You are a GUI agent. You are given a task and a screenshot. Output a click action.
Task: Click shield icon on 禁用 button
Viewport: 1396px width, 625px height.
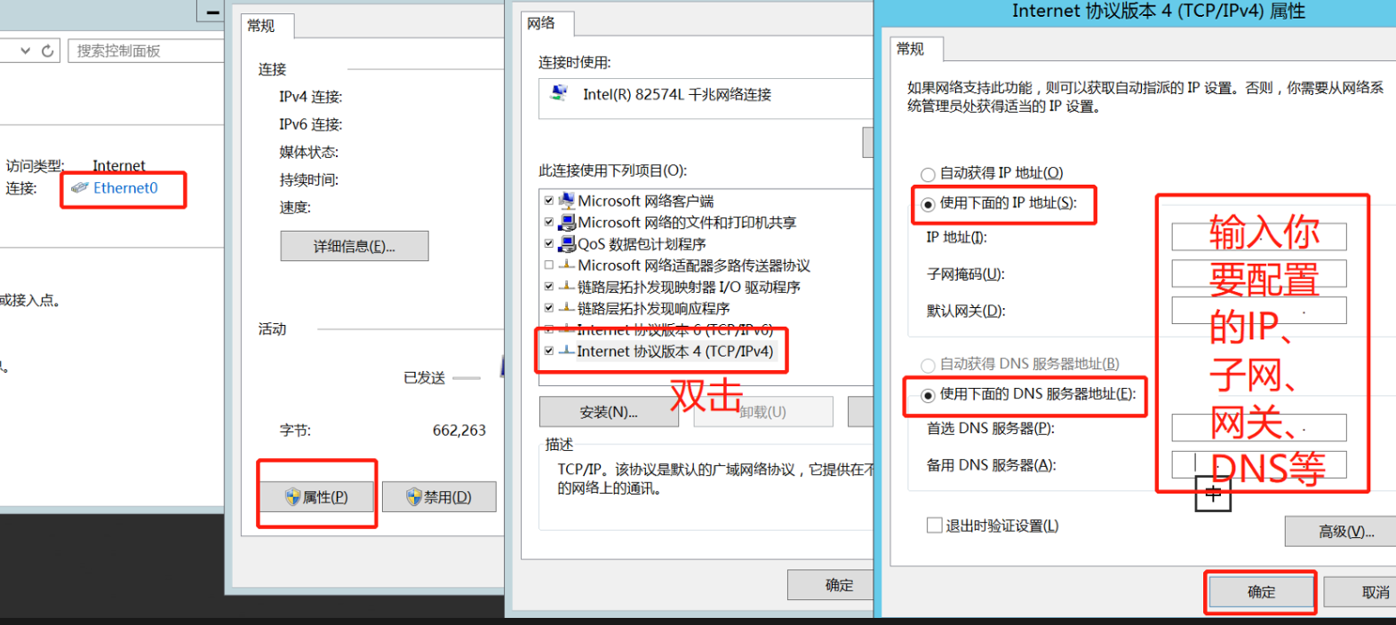click(x=413, y=497)
